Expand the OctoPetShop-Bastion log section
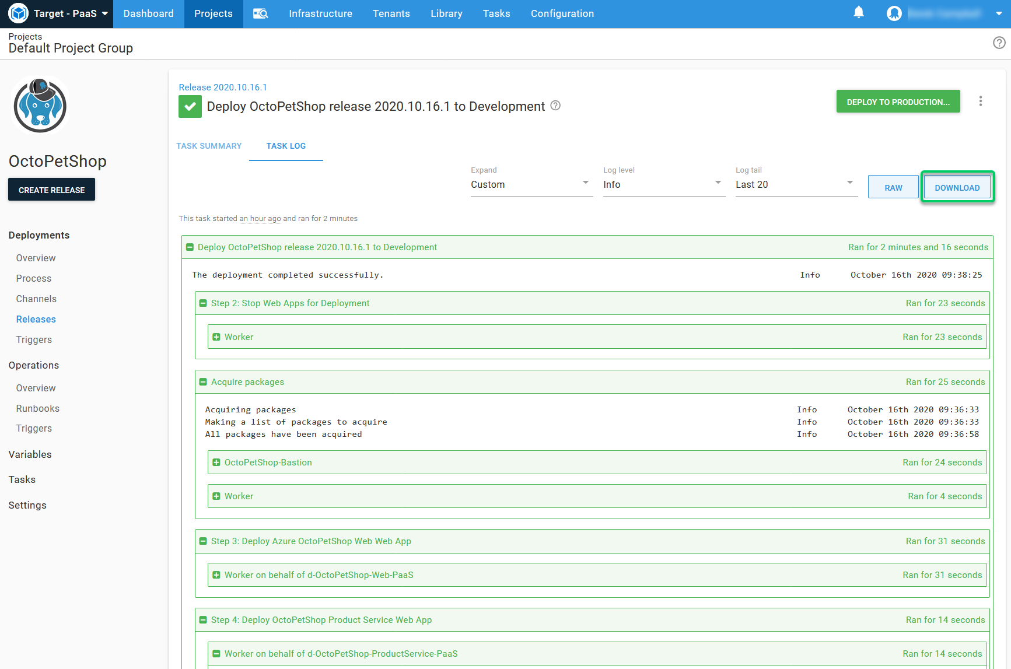 (216, 463)
